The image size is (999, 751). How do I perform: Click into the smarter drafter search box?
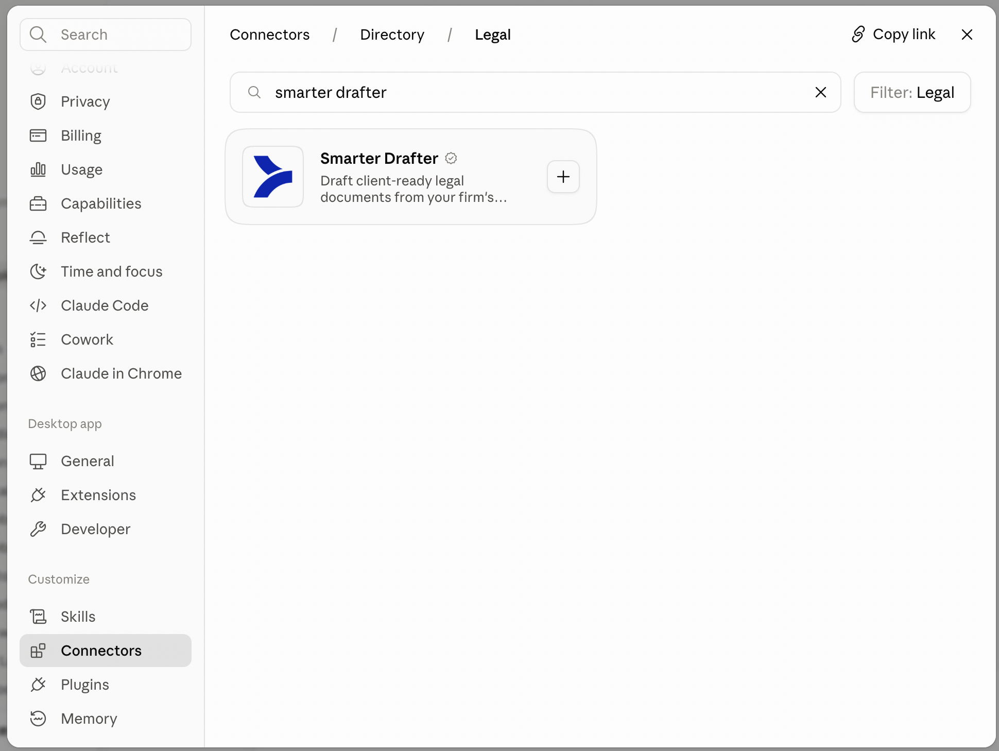pos(536,92)
